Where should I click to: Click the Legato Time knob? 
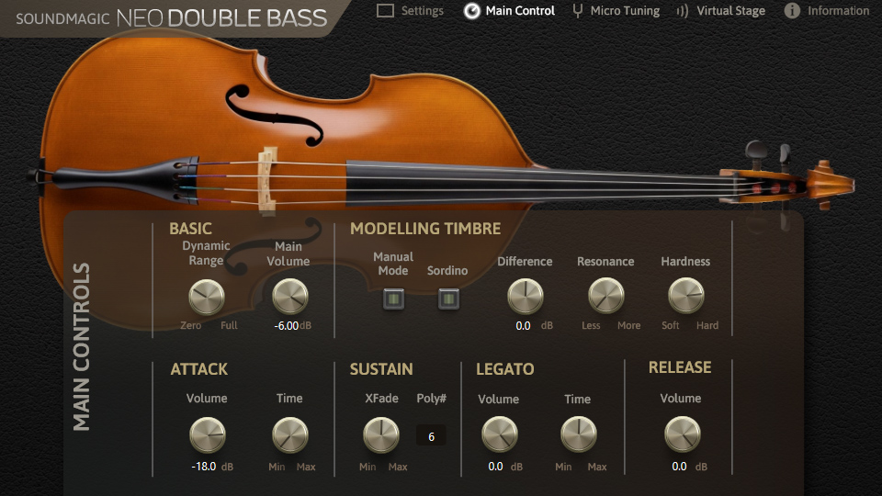click(578, 434)
